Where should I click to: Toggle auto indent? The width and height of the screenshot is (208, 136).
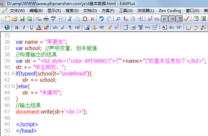[x=172, y=19]
